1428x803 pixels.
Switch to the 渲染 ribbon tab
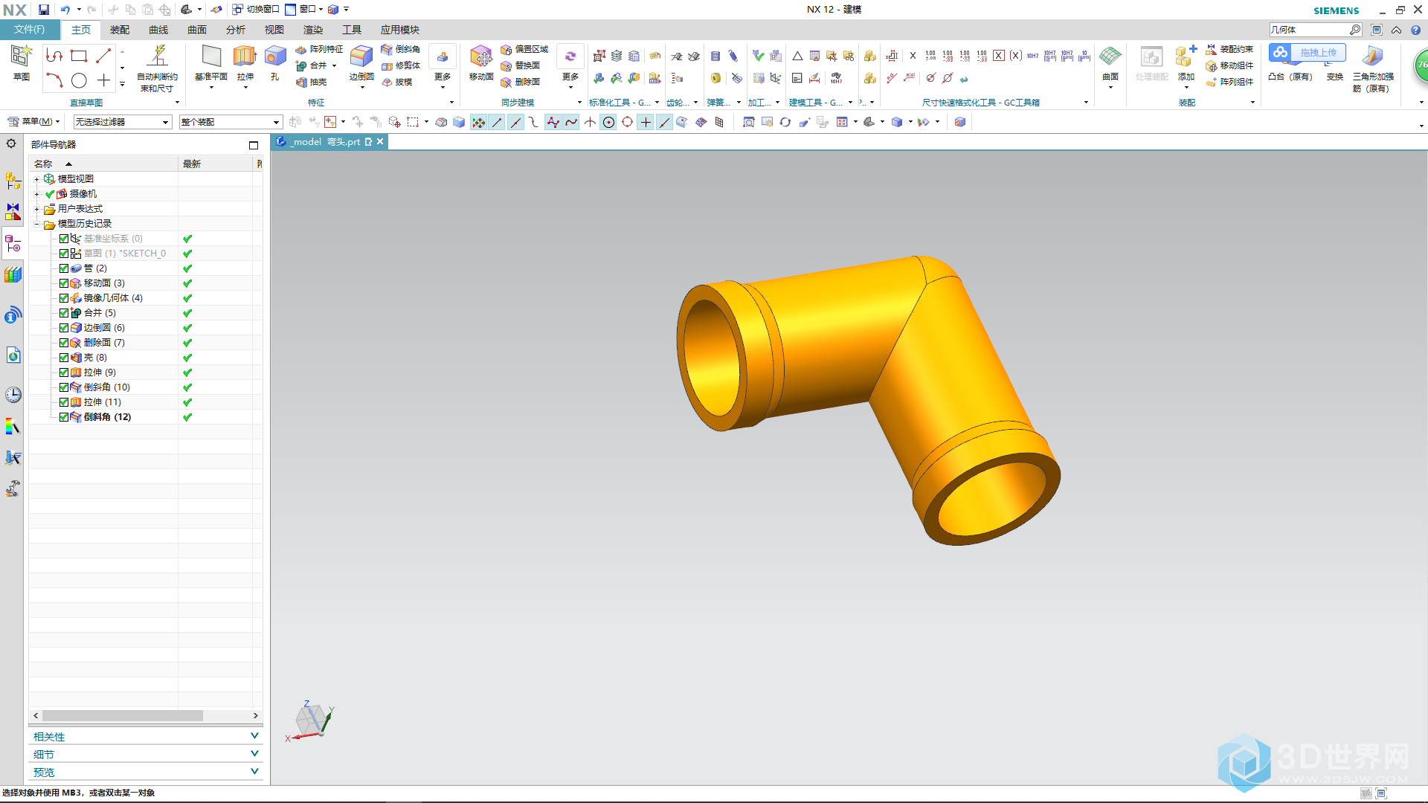[313, 30]
